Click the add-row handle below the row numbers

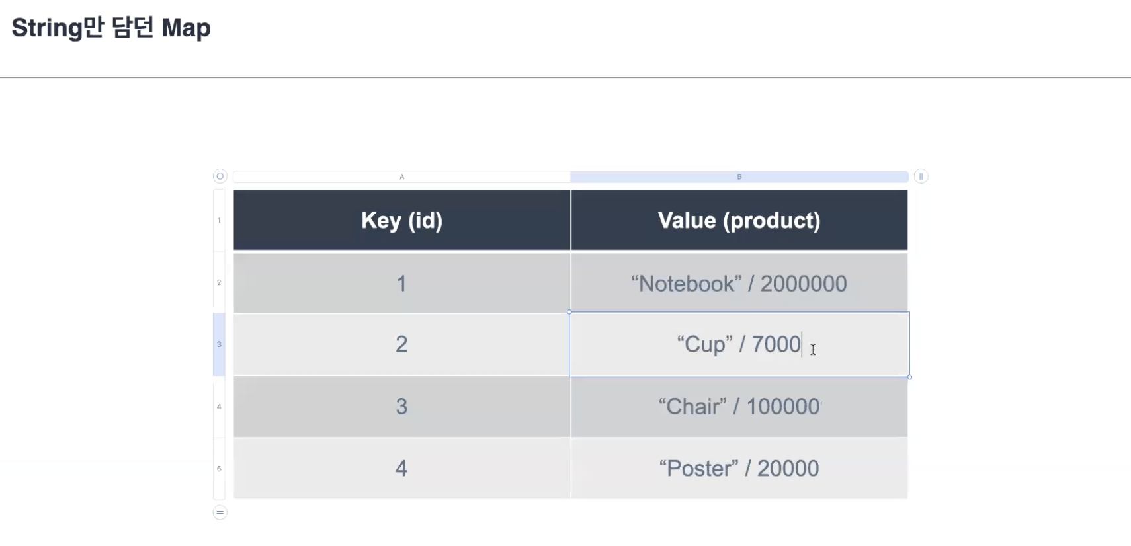point(220,512)
